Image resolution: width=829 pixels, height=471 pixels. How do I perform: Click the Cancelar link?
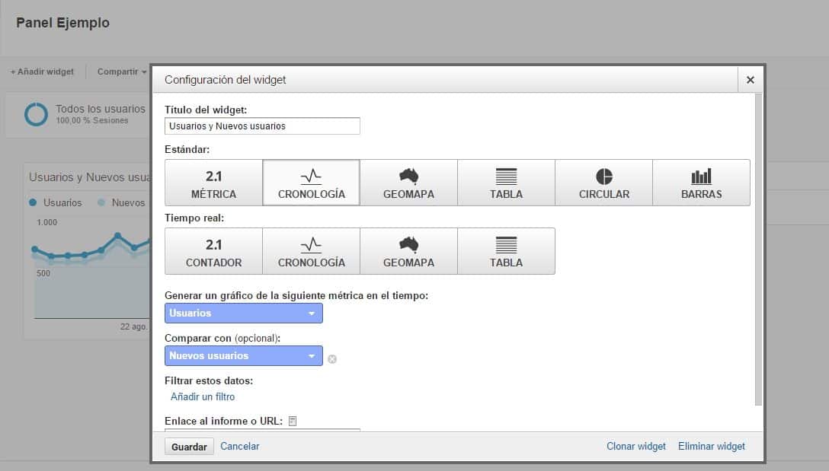tap(239, 446)
